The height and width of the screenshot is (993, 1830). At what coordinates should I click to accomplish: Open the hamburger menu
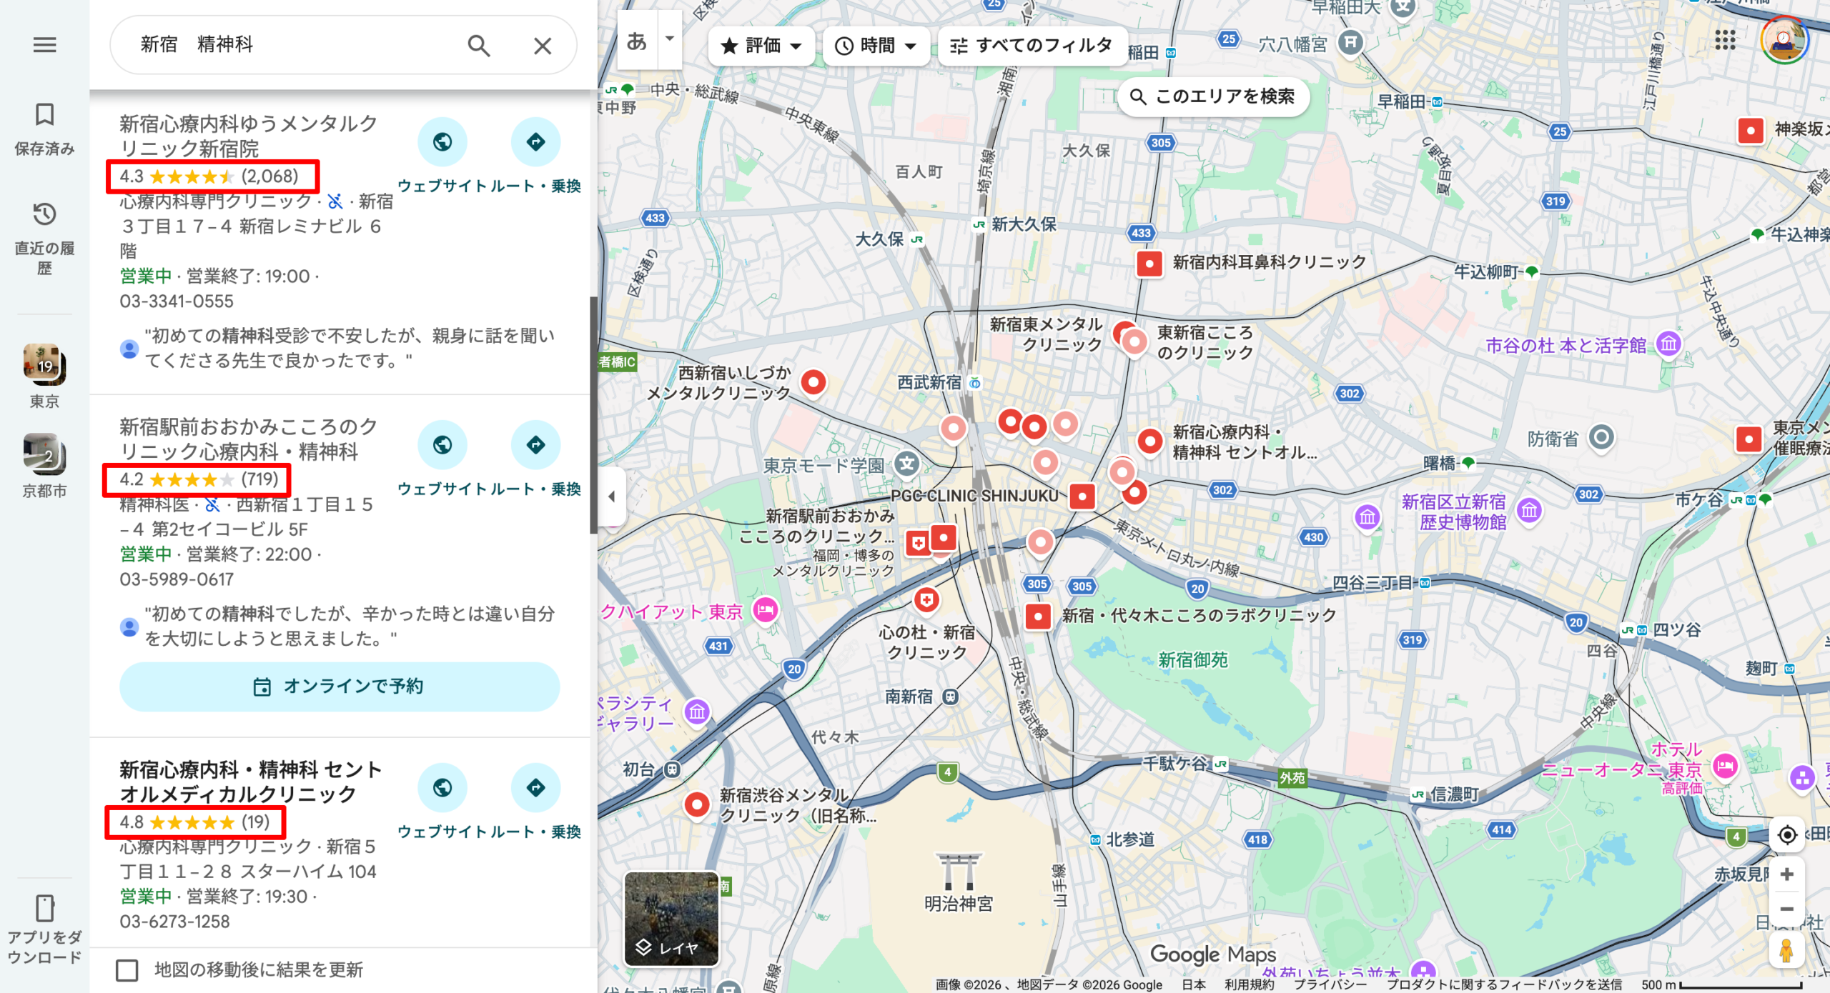tap(44, 45)
